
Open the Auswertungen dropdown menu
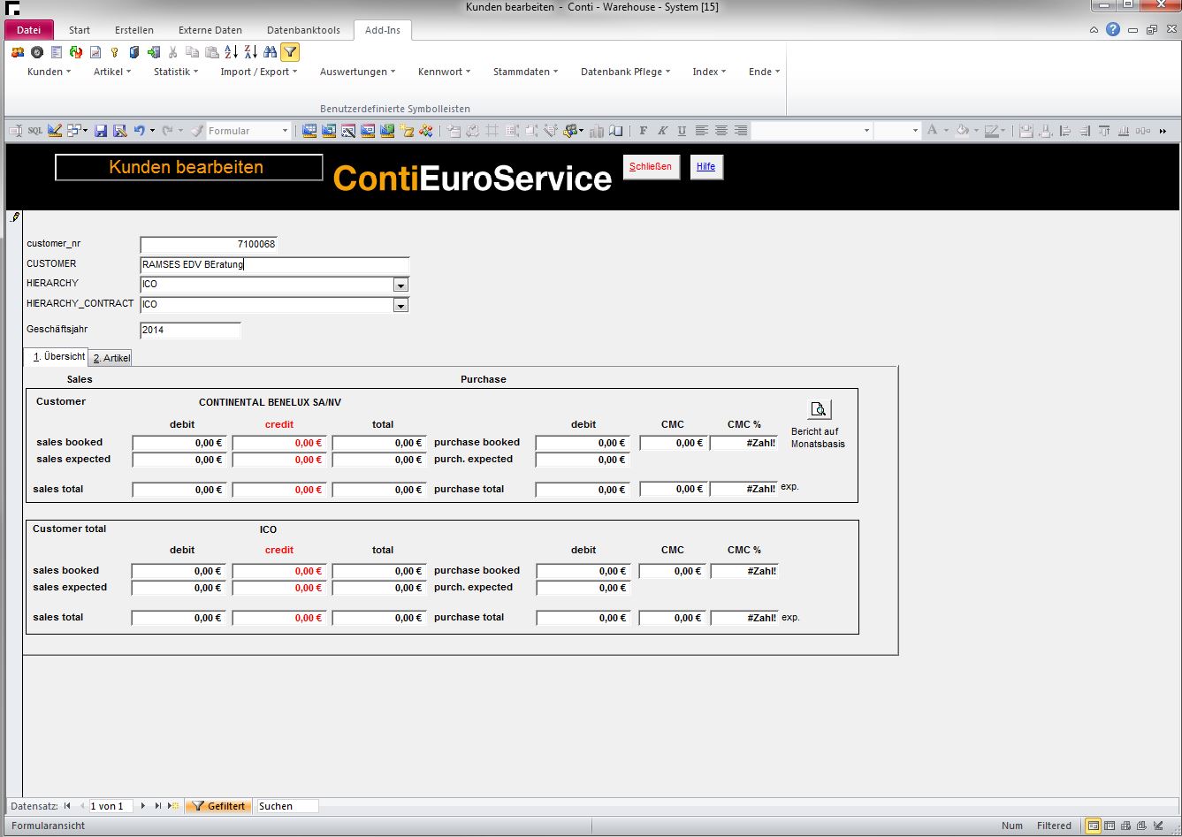357,72
